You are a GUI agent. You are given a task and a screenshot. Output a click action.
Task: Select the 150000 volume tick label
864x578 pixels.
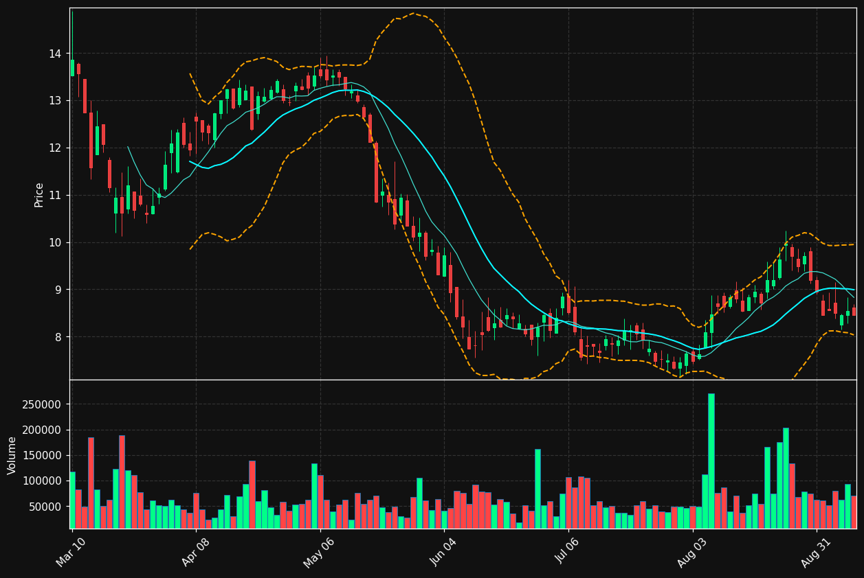pyautogui.click(x=43, y=456)
